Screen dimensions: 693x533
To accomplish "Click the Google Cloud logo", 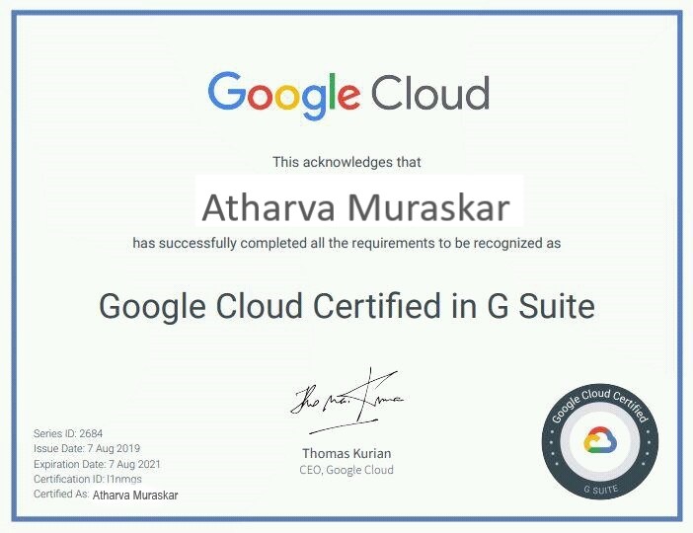I will [x=348, y=95].
